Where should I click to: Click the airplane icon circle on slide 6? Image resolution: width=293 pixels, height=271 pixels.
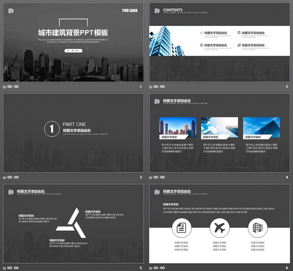(219, 228)
